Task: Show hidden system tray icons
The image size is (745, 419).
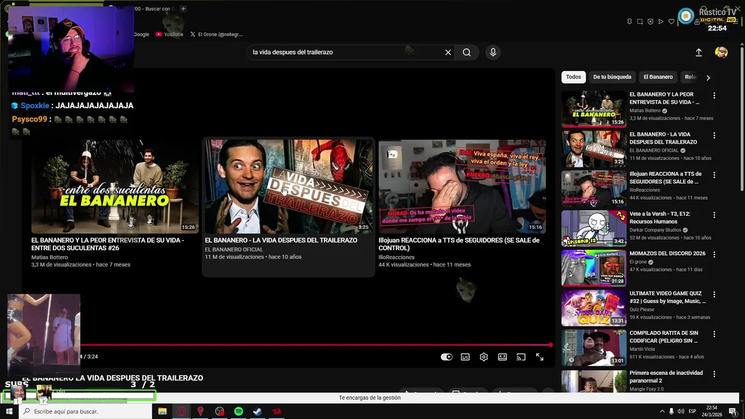Action: [662, 411]
